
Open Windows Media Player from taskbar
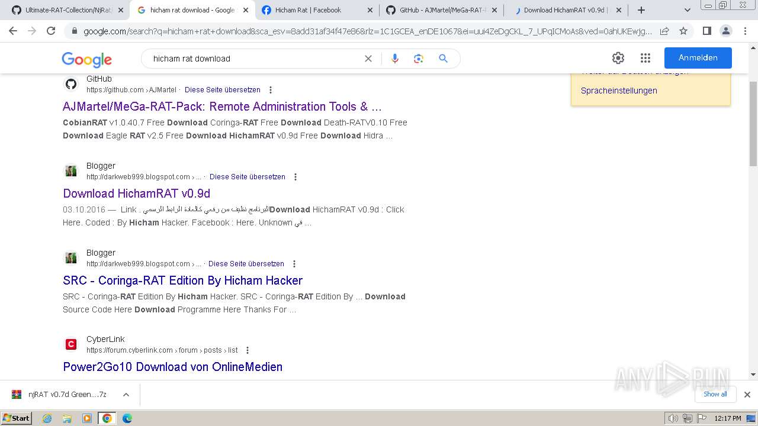pyautogui.click(x=87, y=418)
